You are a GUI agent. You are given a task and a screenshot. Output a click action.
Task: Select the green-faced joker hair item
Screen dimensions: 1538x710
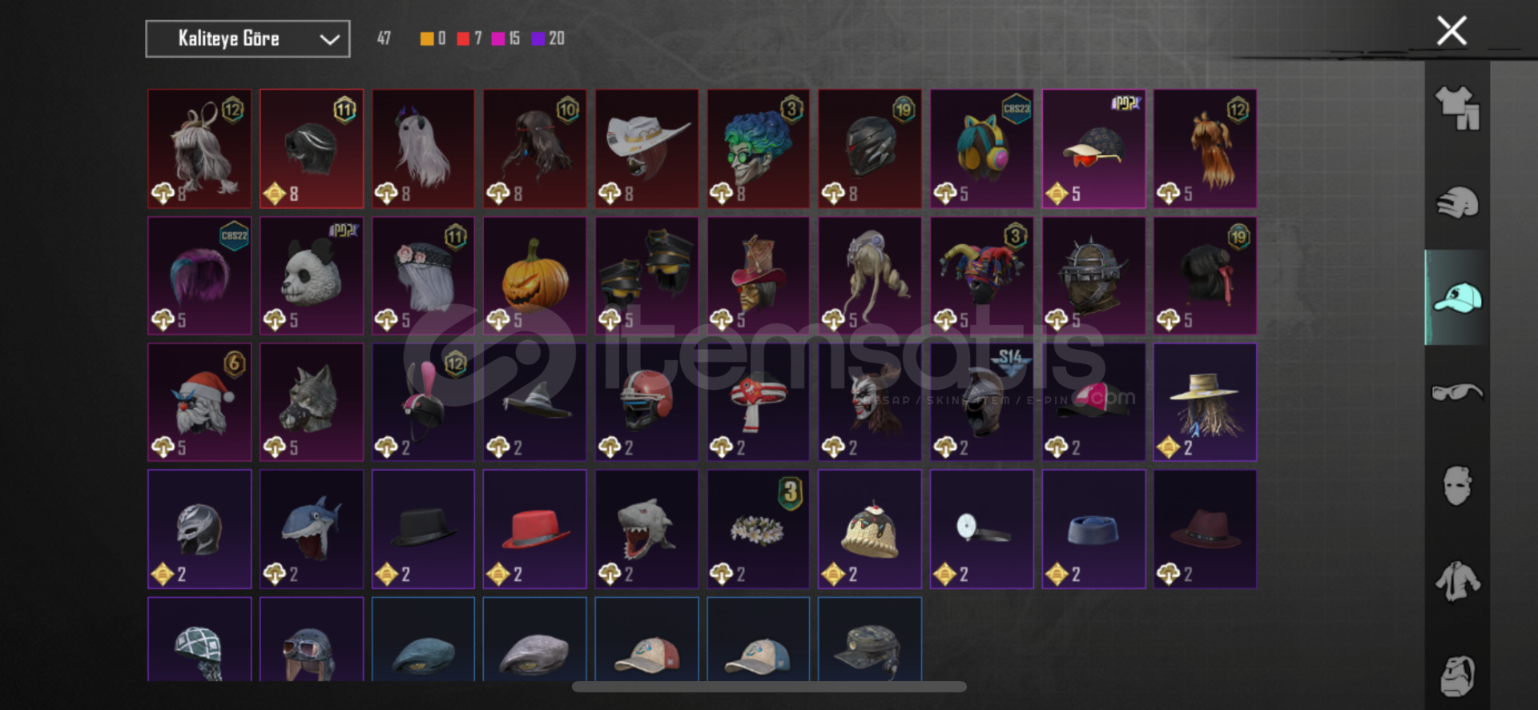point(758,149)
